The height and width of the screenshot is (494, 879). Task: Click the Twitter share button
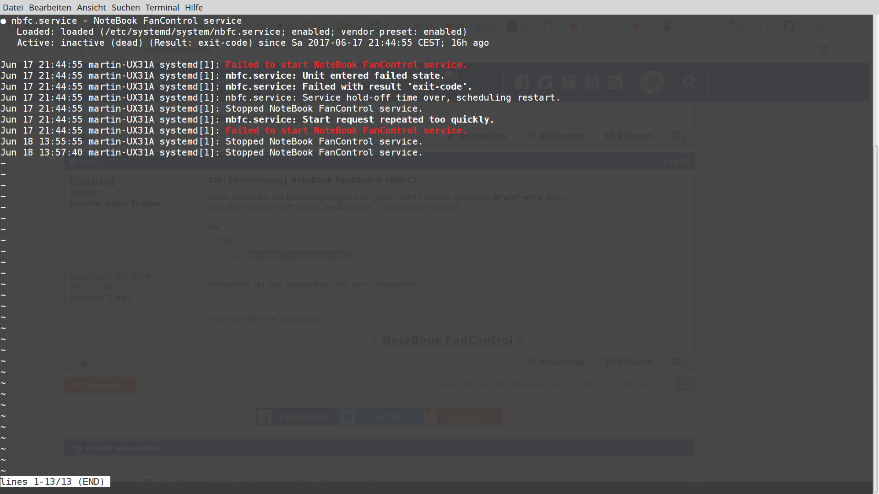(x=380, y=417)
